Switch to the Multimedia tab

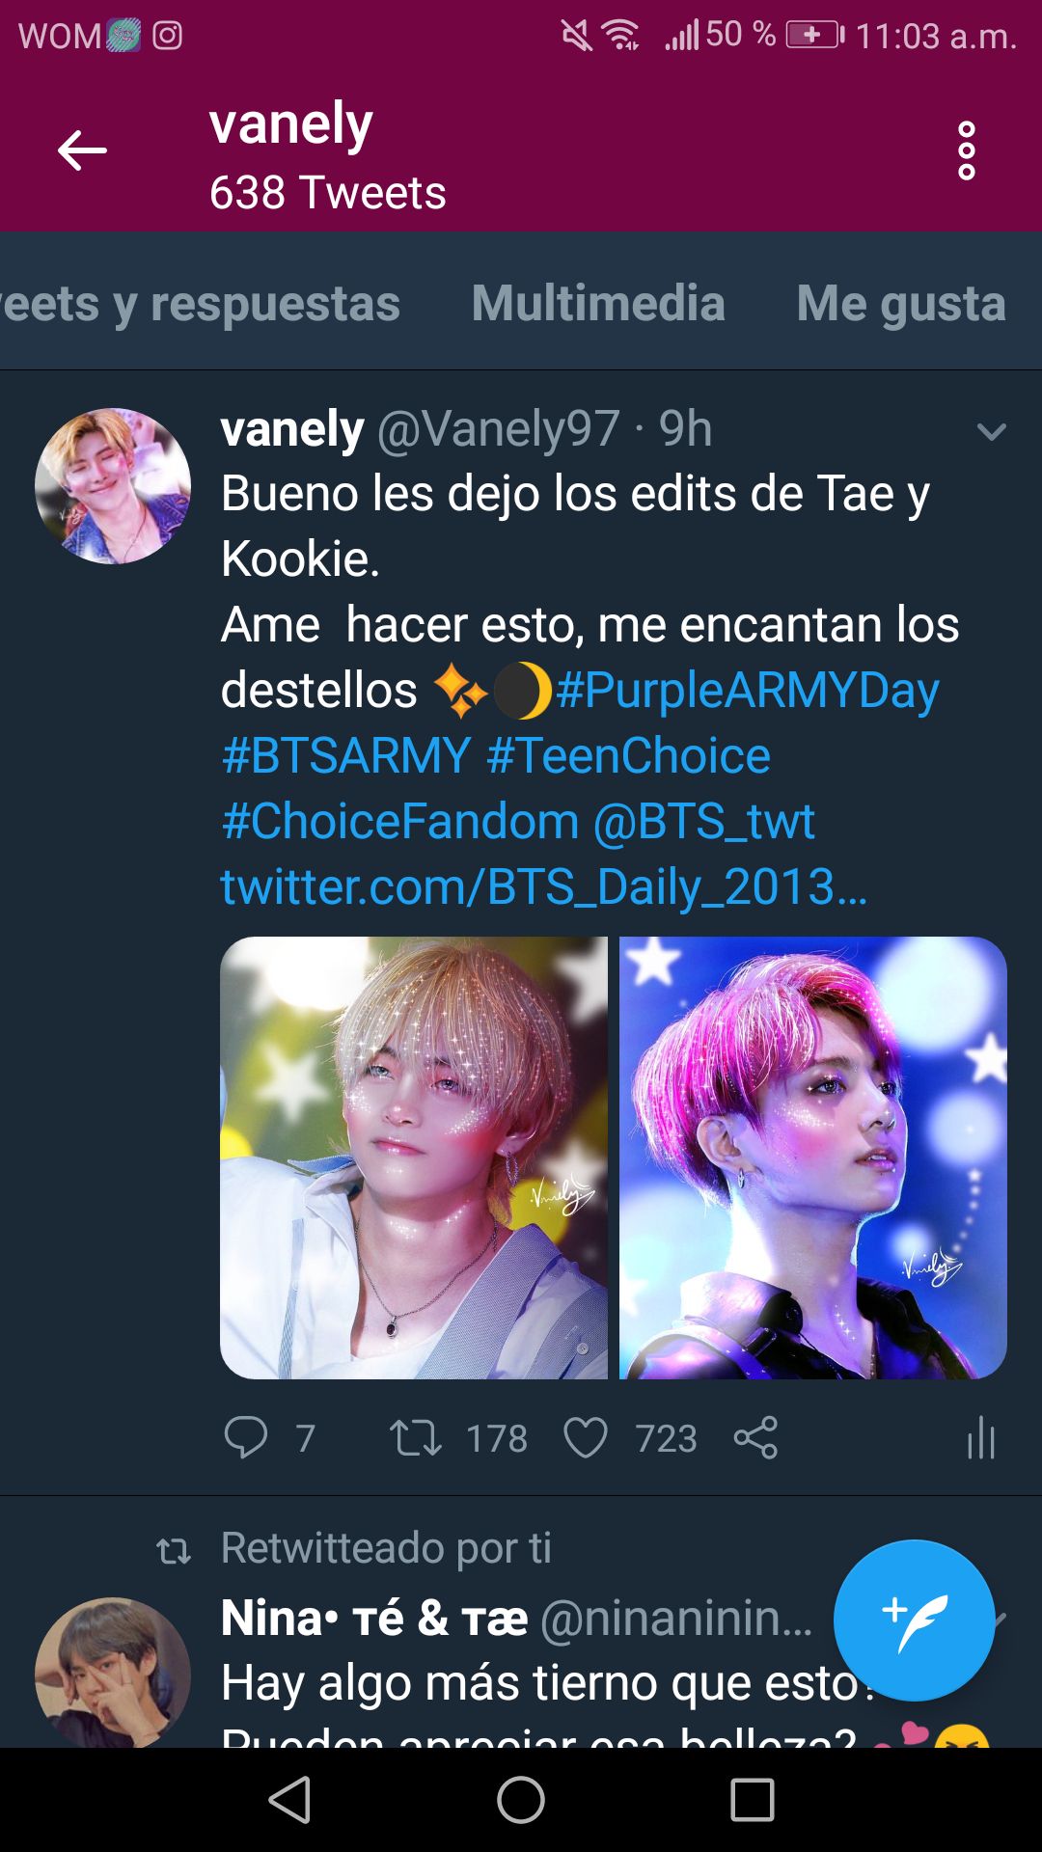[x=598, y=303]
